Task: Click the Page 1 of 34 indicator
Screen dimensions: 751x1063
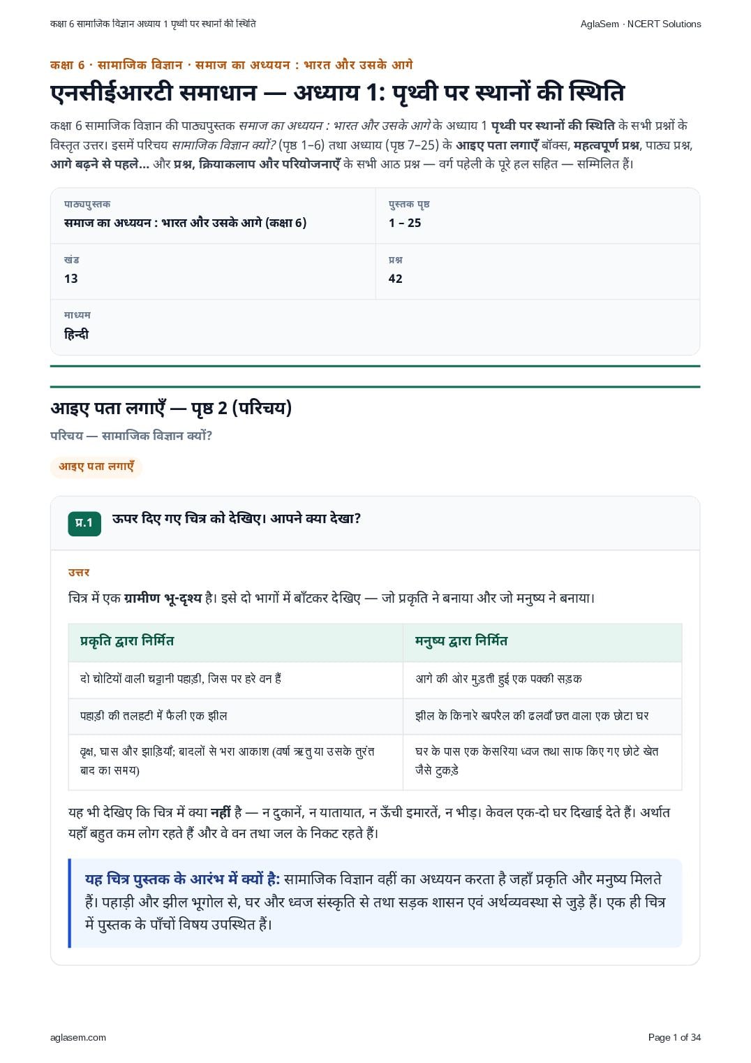Action: click(674, 1037)
